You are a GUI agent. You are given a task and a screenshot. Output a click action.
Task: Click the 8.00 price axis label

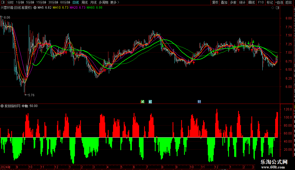288,18
